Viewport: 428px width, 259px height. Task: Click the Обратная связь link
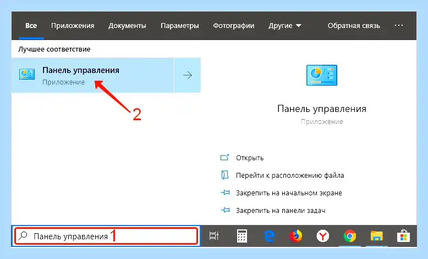[x=354, y=26]
